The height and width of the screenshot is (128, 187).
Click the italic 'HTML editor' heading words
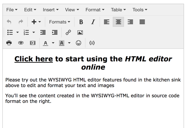pos(148,59)
